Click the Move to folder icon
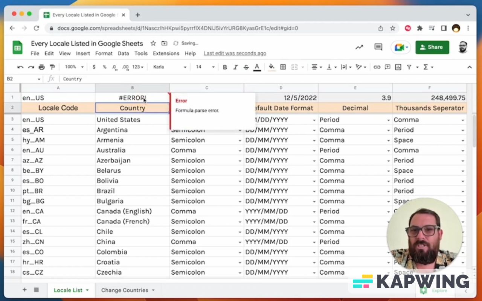482x301 pixels. click(164, 43)
